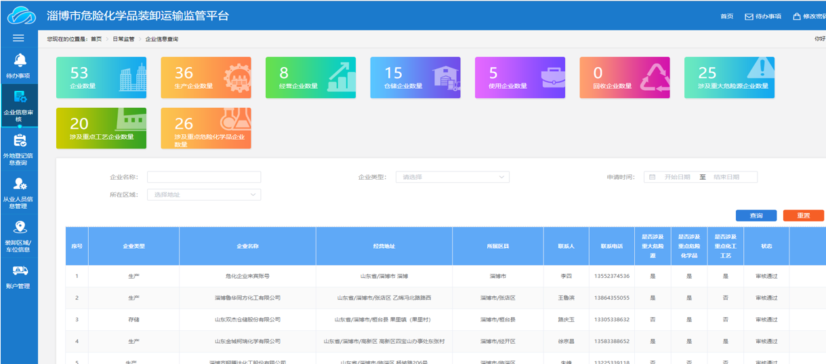Open 待办事项 bell icon in sidebar
The image size is (826, 364).
coord(20,61)
